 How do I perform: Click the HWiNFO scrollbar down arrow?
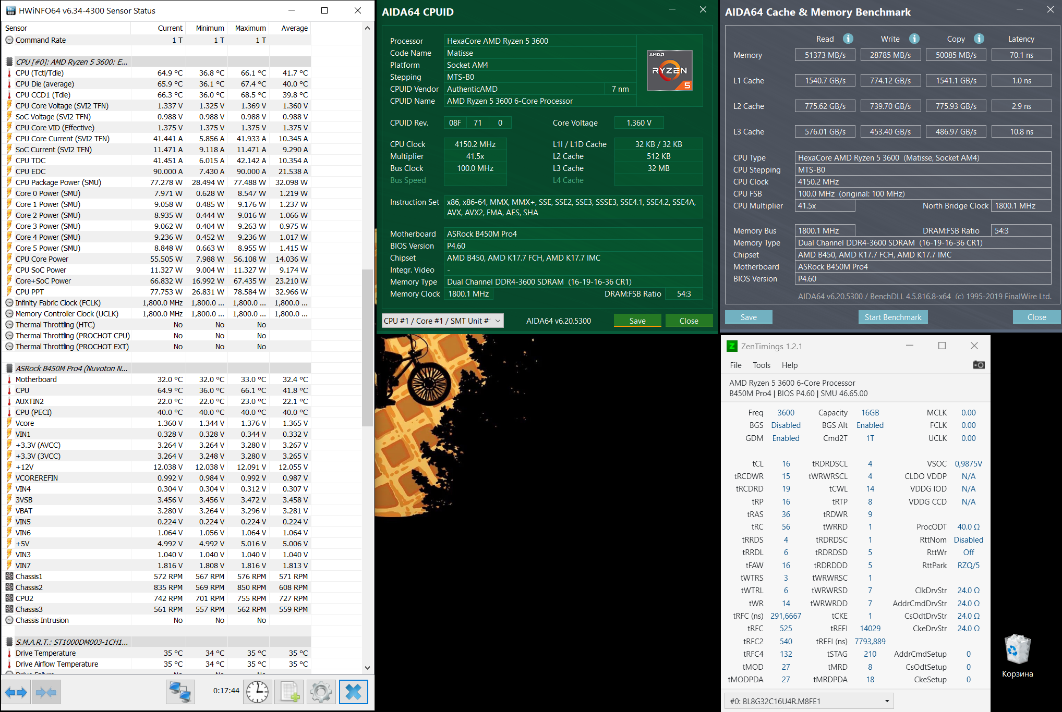click(367, 667)
